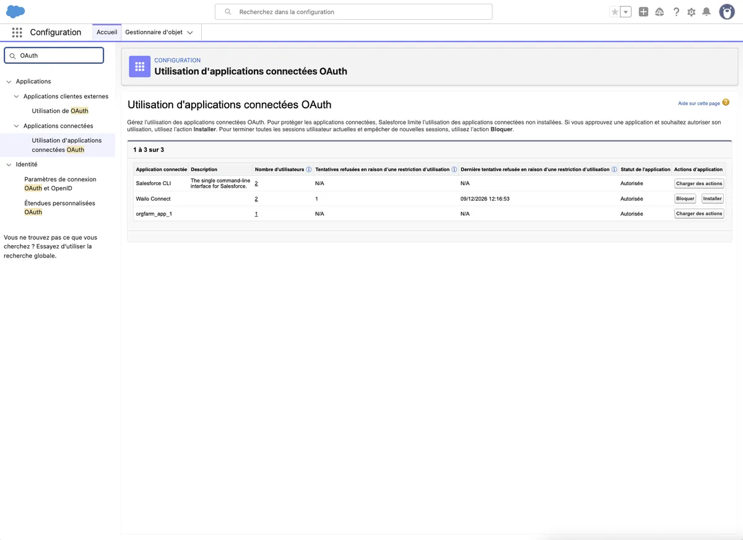Collapse the Identité tree section
Screen dimensions: 743x540
(x=9, y=165)
